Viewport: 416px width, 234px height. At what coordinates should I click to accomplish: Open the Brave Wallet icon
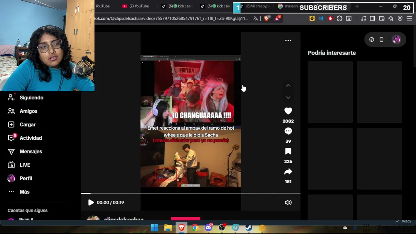pos(382,19)
